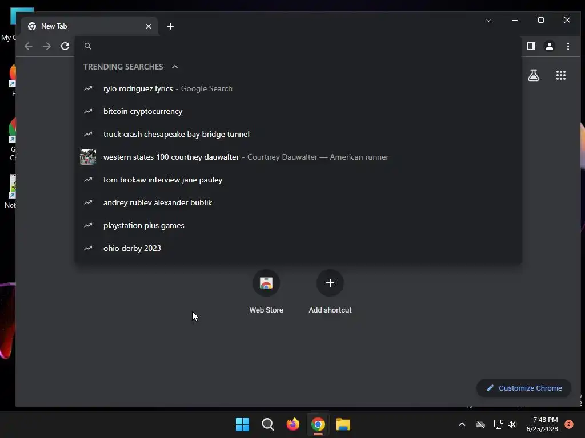The image size is (585, 438).
Task: Open File Explorer from taskbar
Action: point(343,424)
